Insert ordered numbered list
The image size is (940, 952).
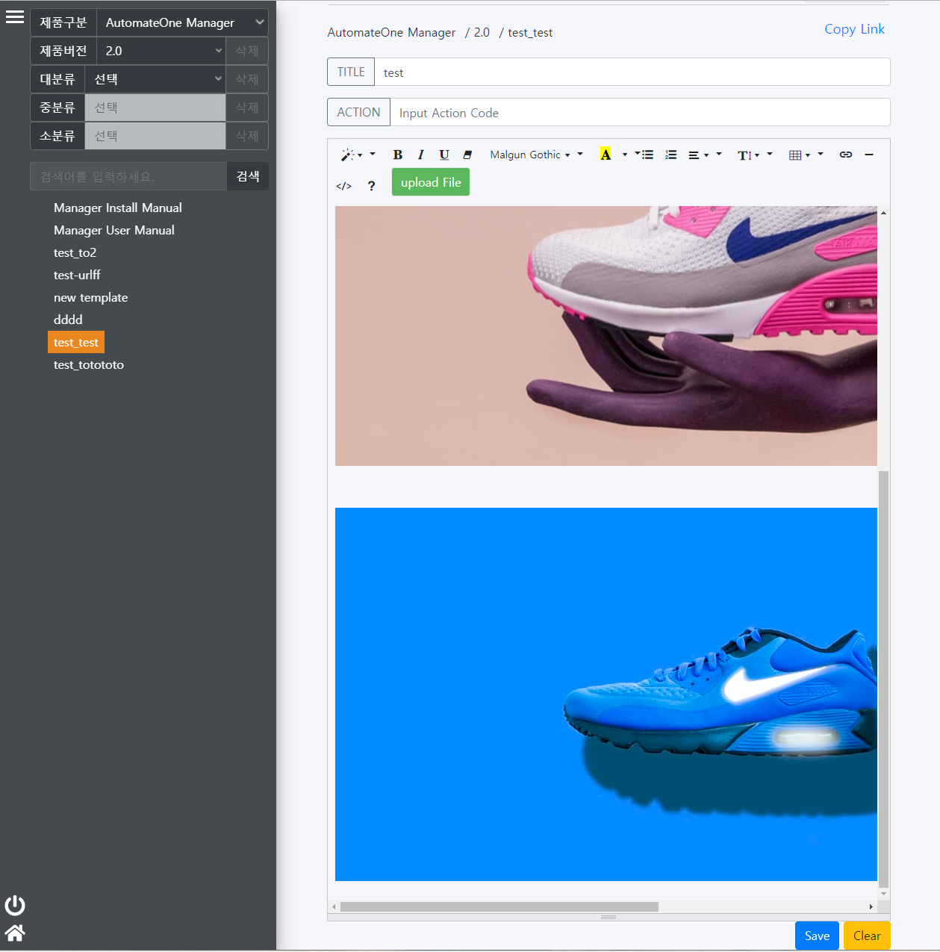pos(670,155)
